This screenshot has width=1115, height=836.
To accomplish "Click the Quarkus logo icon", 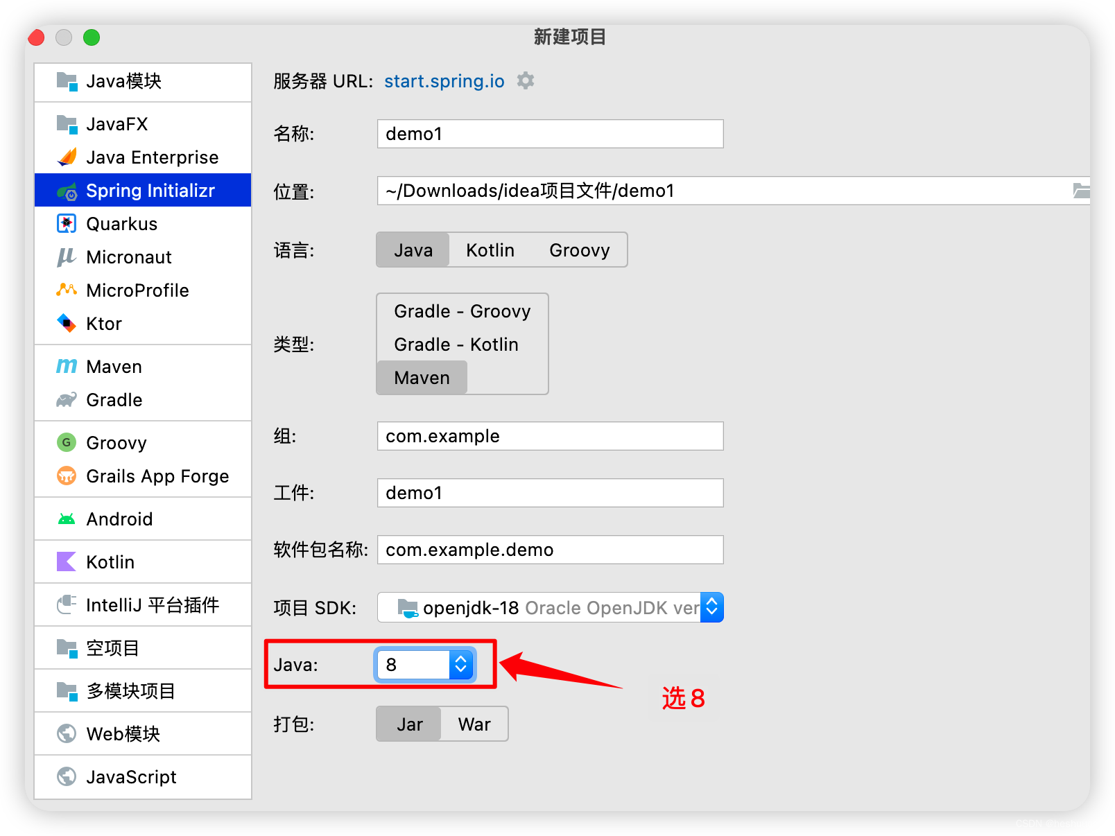I will tap(67, 224).
